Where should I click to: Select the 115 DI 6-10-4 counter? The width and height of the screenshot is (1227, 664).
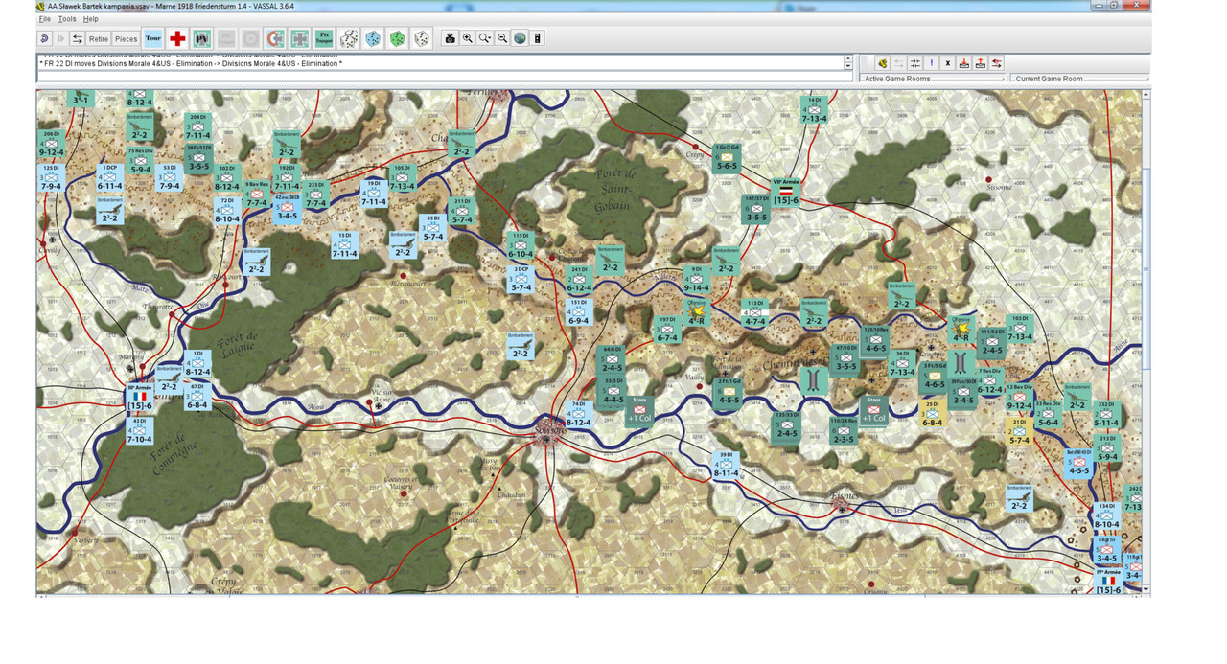(x=521, y=246)
